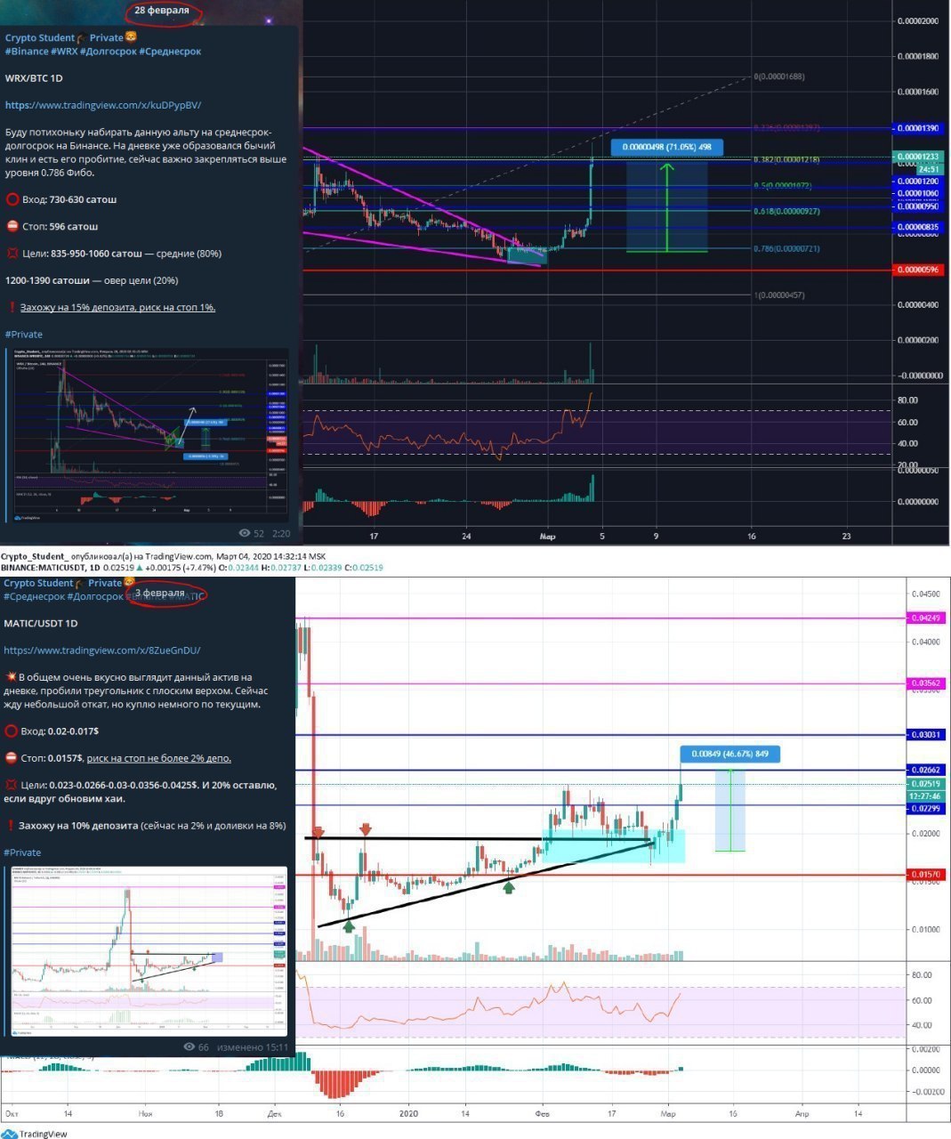Image resolution: width=951 pixels, height=1139 pixels.
Task: Select the #Долгосрок hashtag in the WRX post
Action: [x=108, y=52]
